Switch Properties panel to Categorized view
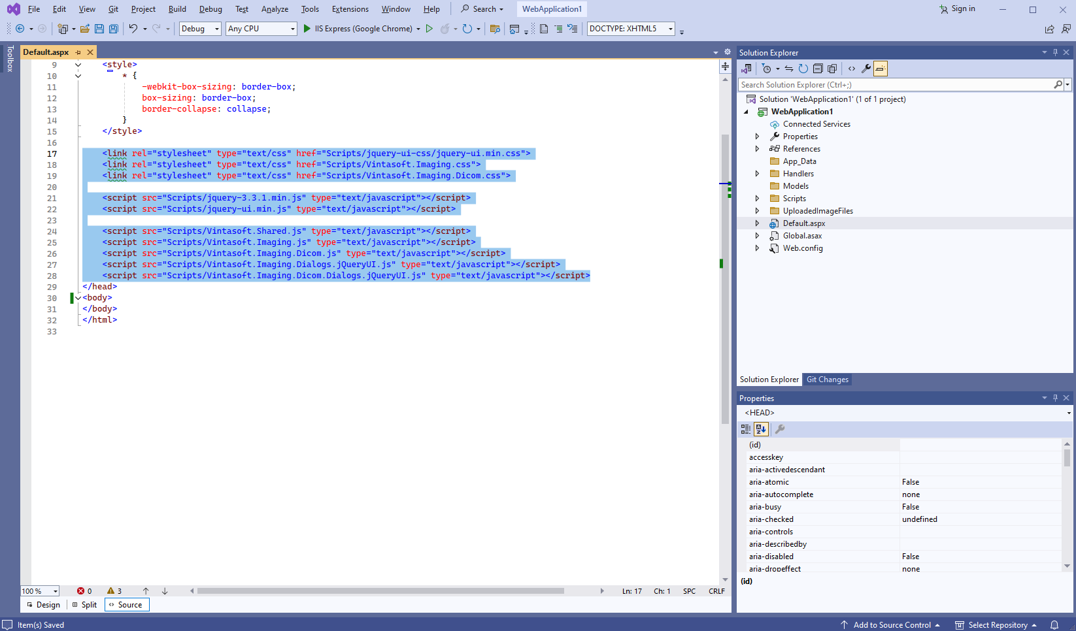 point(746,429)
